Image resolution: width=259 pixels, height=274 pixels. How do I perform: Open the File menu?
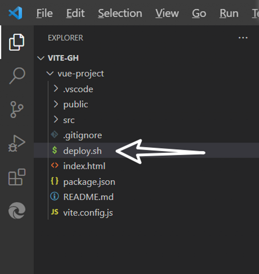(x=45, y=13)
